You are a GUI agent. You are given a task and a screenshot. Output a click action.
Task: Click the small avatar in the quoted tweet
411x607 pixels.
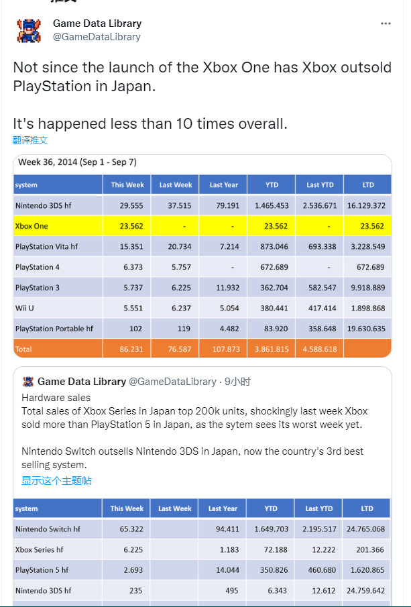click(x=28, y=382)
